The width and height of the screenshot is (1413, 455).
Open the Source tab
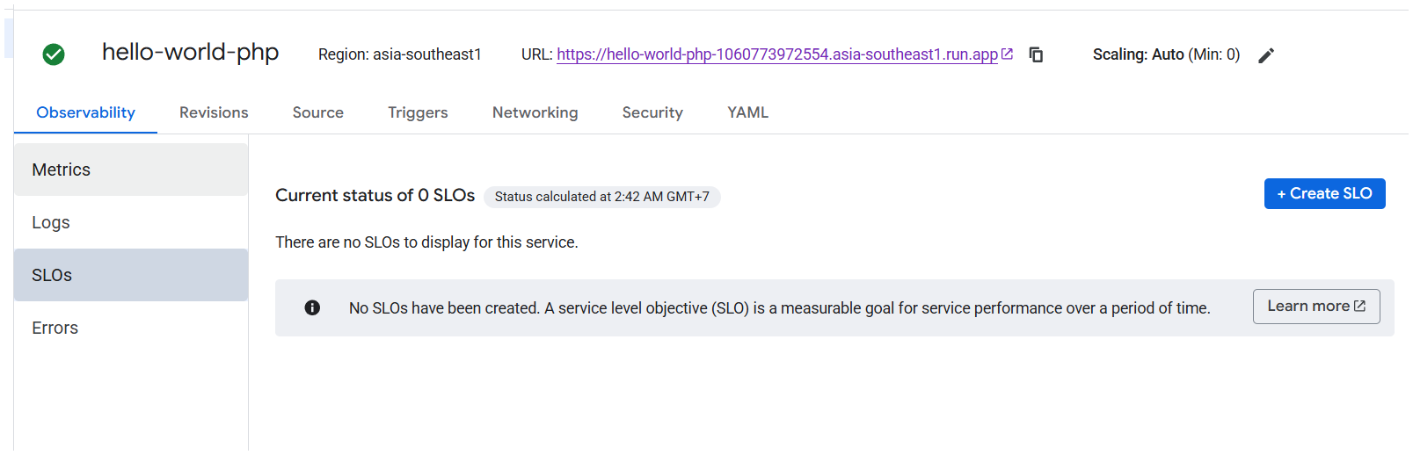point(318,112)
